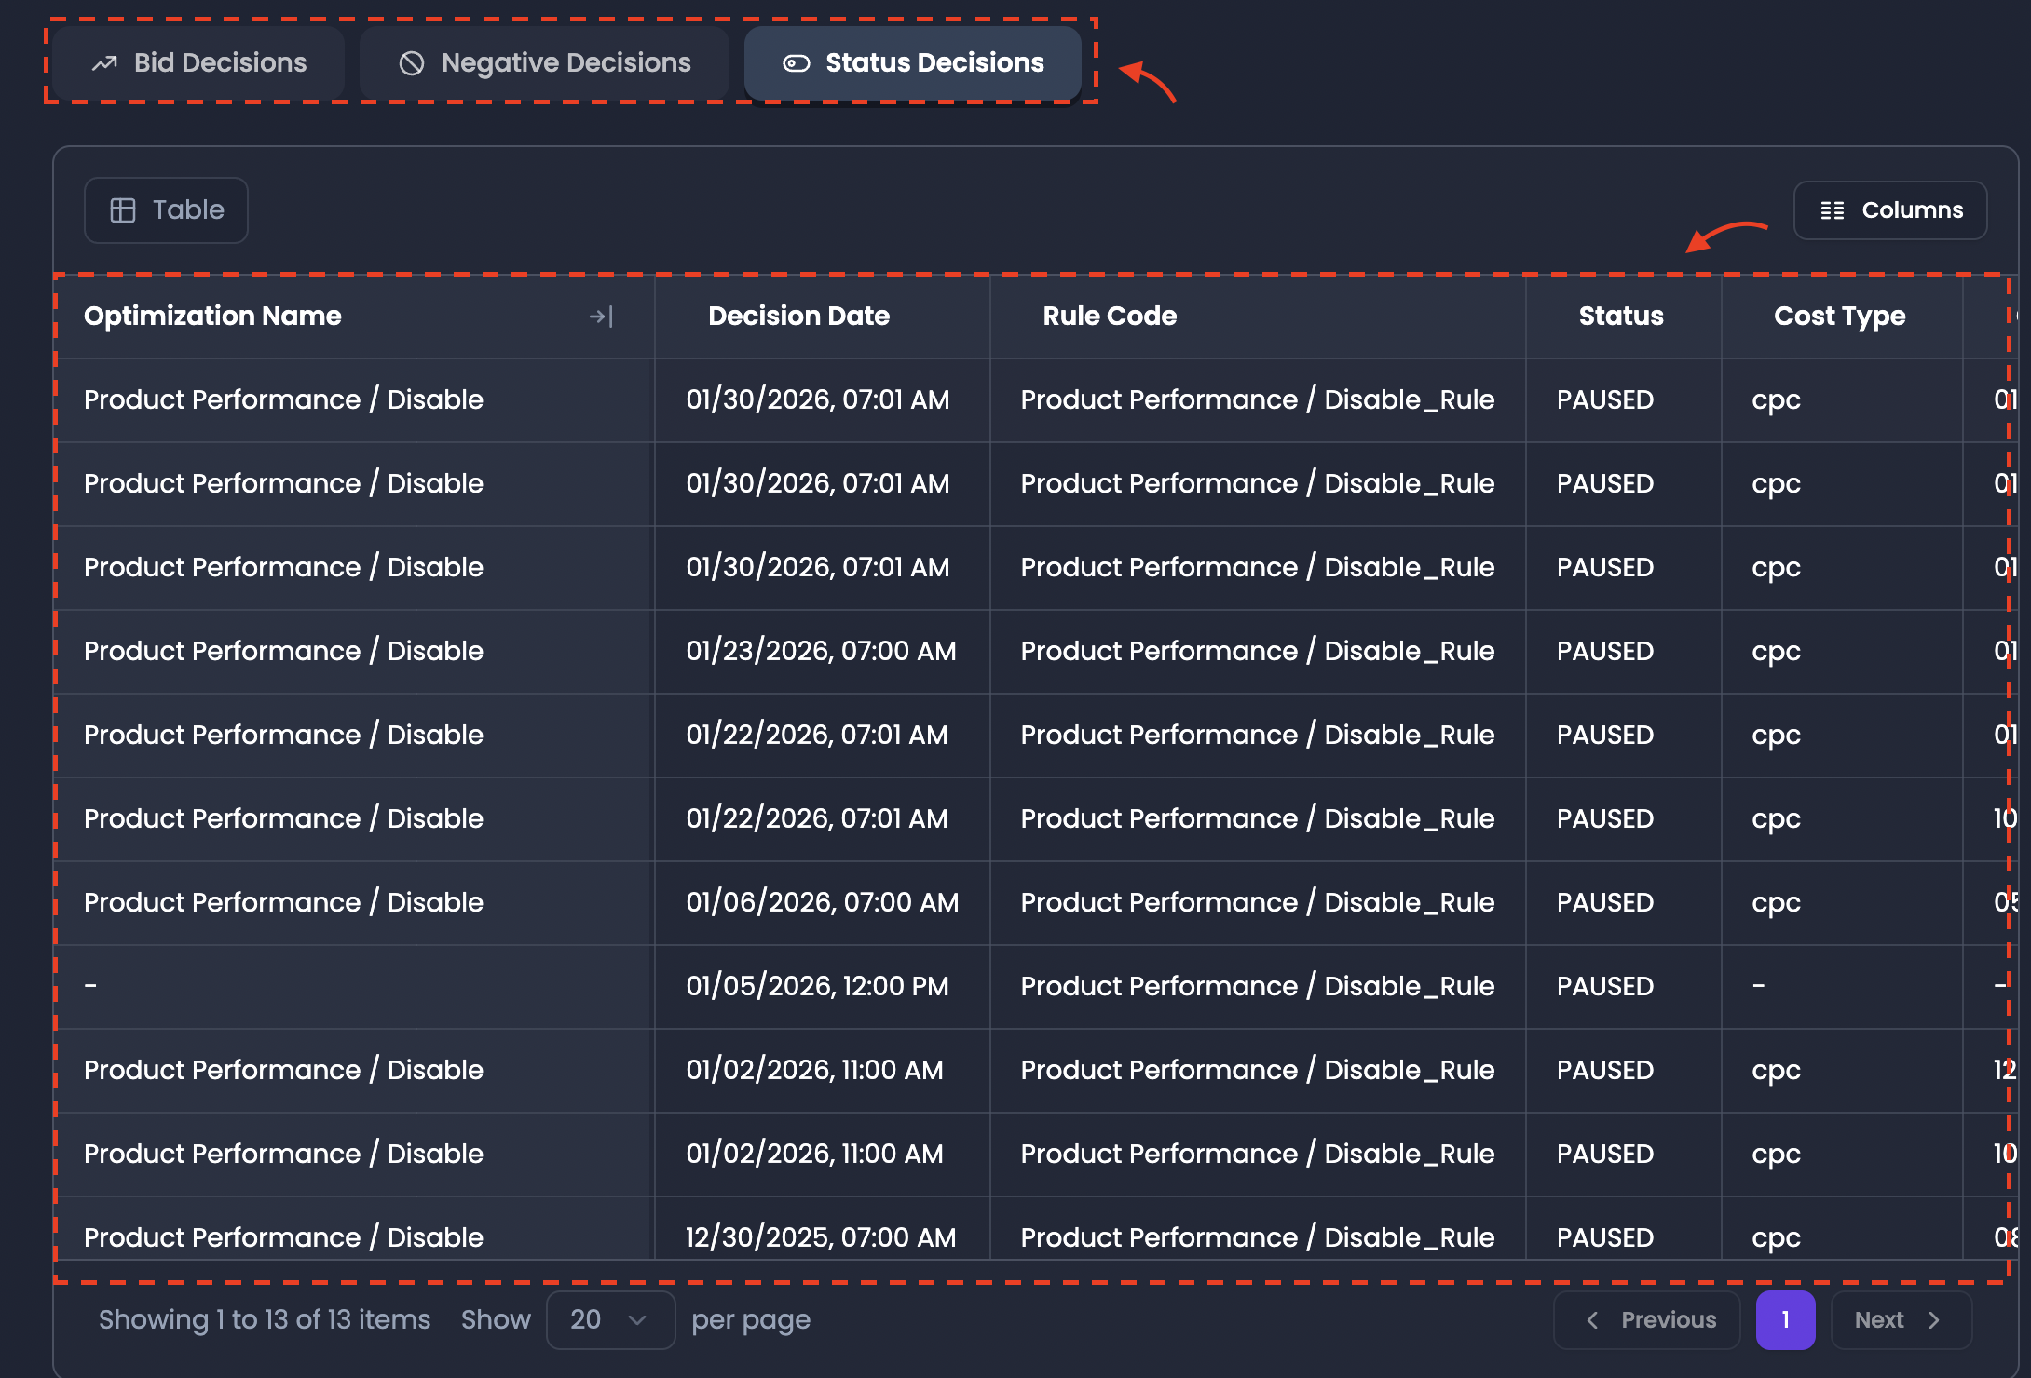The height and width of the screenshot is (1378, 2031).
Task: Click the Showing 1 to 13 of 13 items text
Action: point(265,1319)
